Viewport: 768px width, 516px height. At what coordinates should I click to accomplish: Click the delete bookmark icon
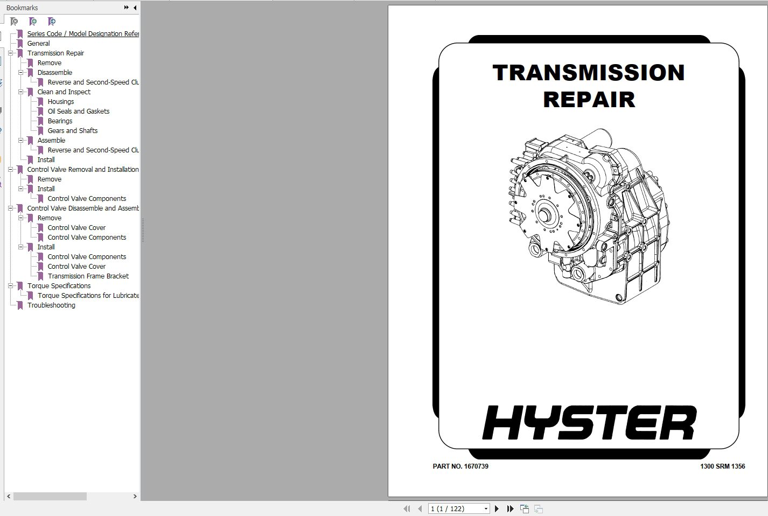15,22
